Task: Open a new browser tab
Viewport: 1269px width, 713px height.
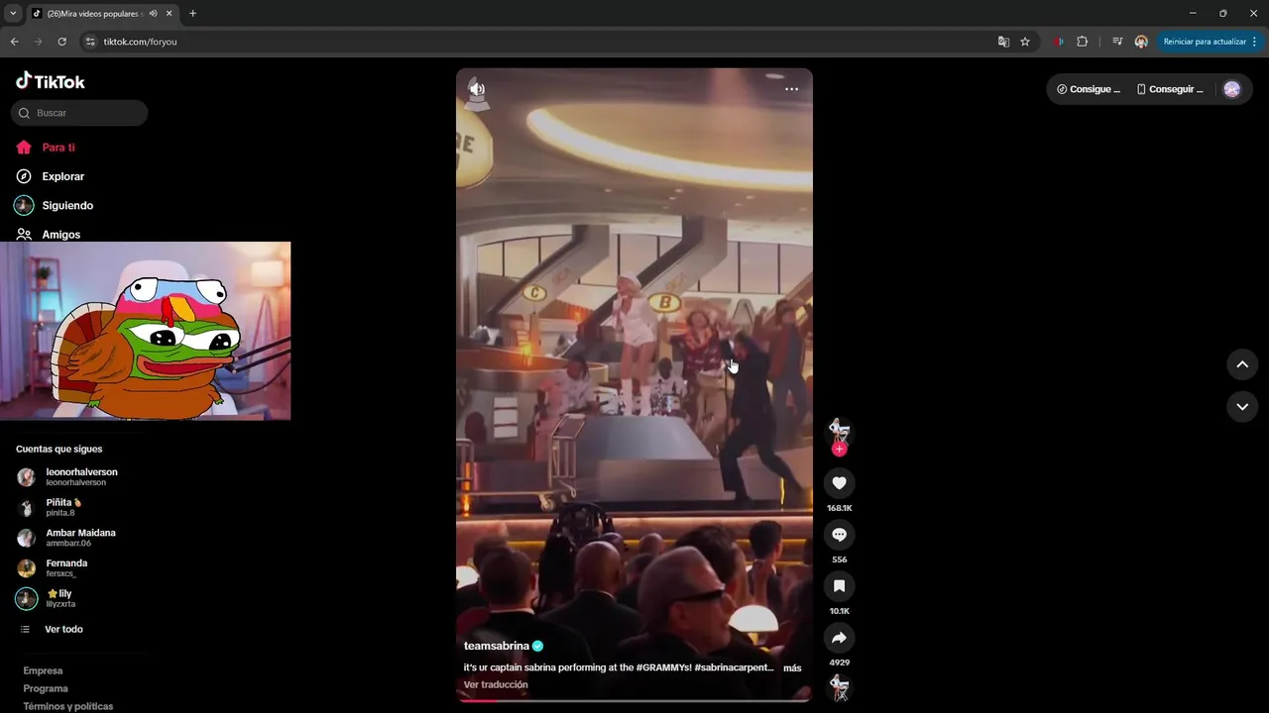Action: (x=192, y=14)
